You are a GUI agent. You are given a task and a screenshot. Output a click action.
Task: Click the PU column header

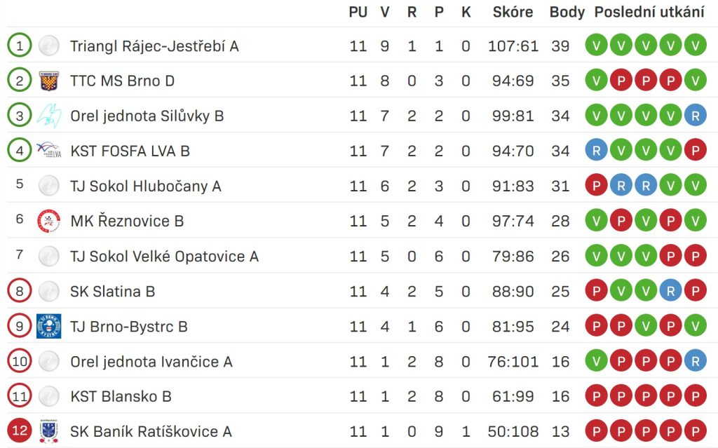tap(358, 13)
